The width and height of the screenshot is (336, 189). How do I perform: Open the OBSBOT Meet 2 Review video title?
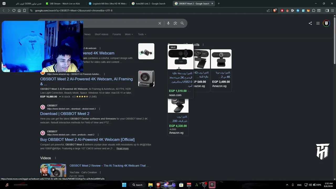[109, 166]
